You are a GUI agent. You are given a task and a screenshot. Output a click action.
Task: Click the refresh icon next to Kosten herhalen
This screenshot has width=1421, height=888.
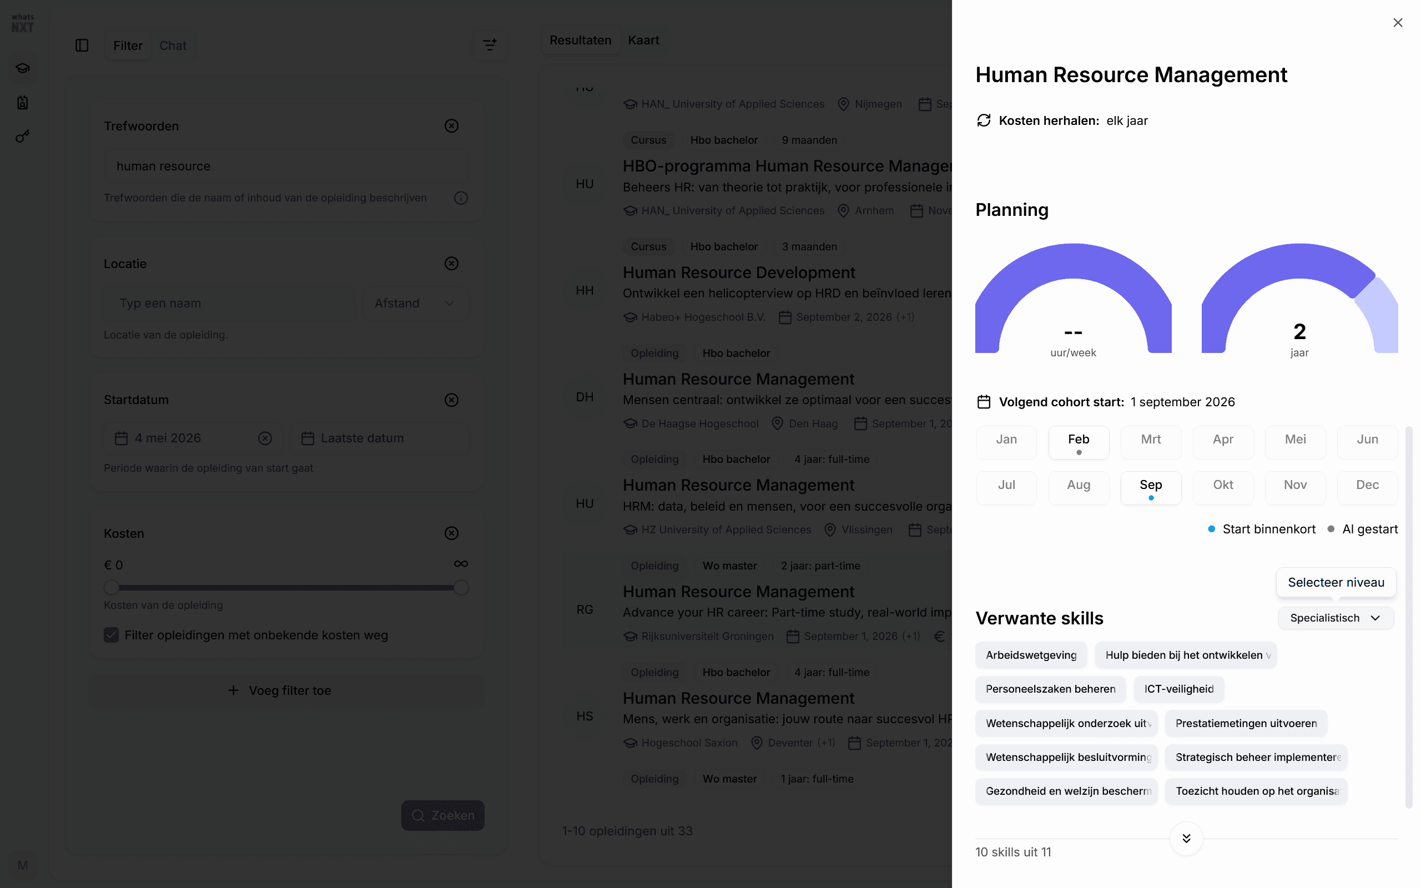pyautogui.click(x=984, y=120)
